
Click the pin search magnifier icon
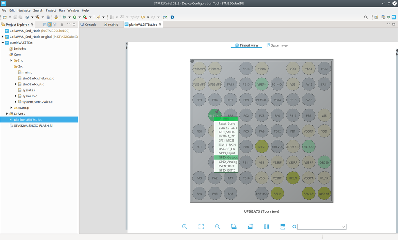[x=294, y=227]
